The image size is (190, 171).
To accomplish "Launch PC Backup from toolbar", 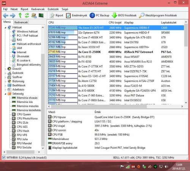I will pos(100,16).
